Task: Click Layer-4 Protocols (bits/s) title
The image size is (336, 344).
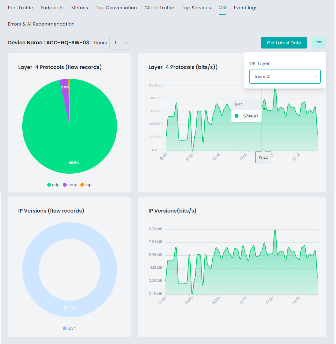Action: point(183,67)
